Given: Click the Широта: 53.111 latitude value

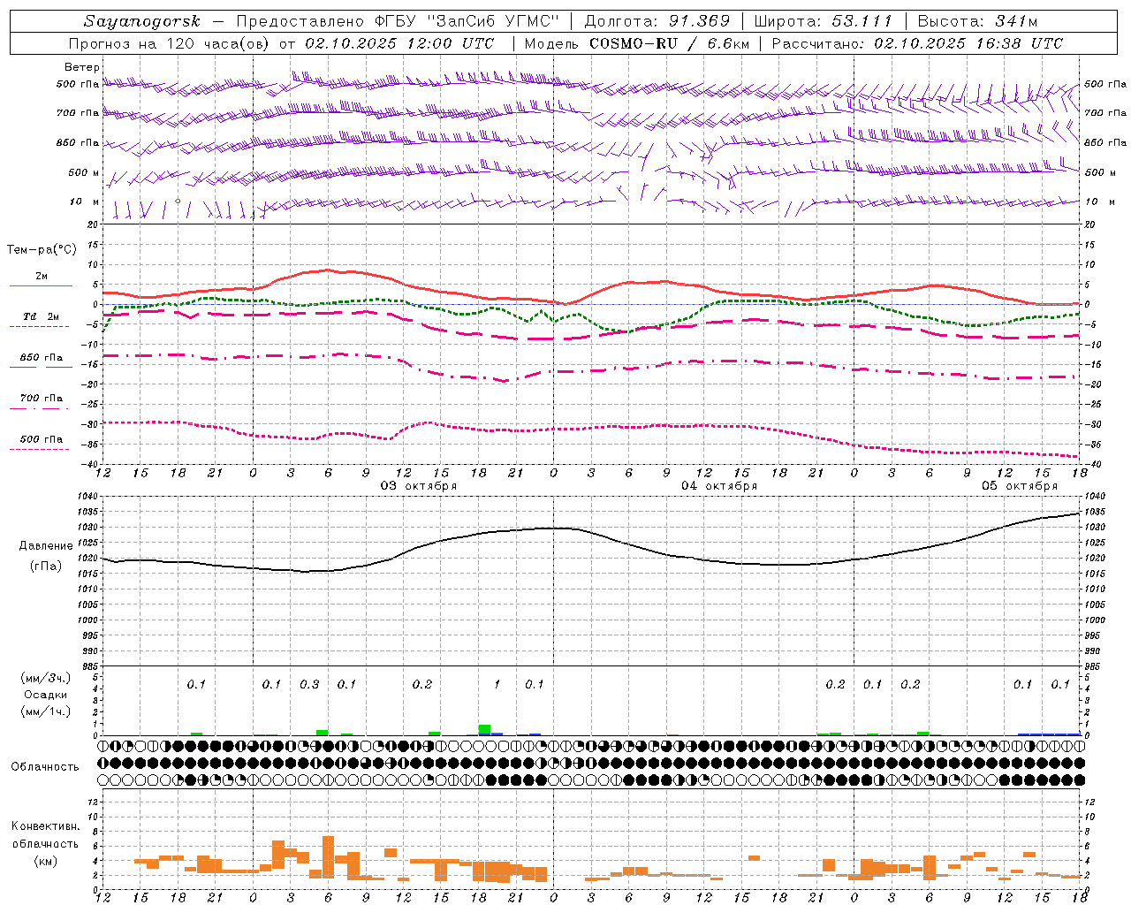Looking at the screenshot, I should [x=824, y=21].
